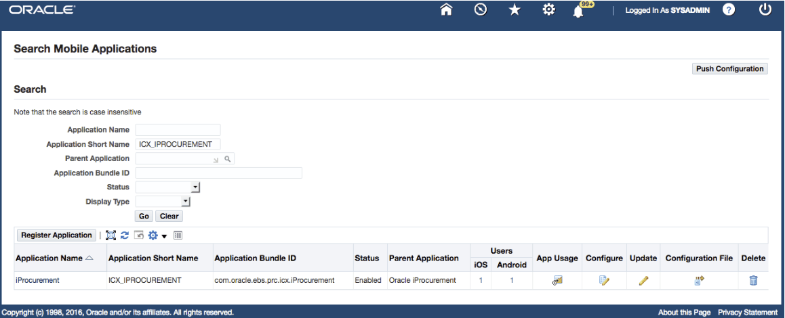Click the Logged In As SYSADMIN text
Viewport: 785px width, 318px height.
(667, 10)
